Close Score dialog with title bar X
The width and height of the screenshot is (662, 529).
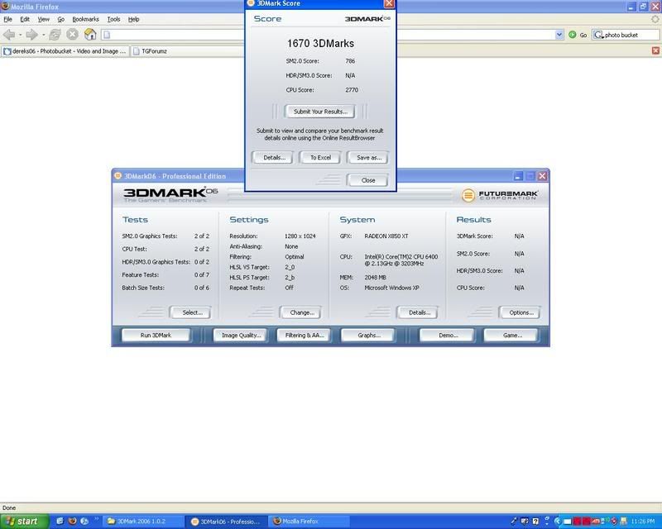point(389,4)
